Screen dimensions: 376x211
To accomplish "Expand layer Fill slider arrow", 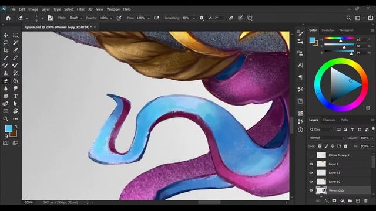I will tap(372, 146).
